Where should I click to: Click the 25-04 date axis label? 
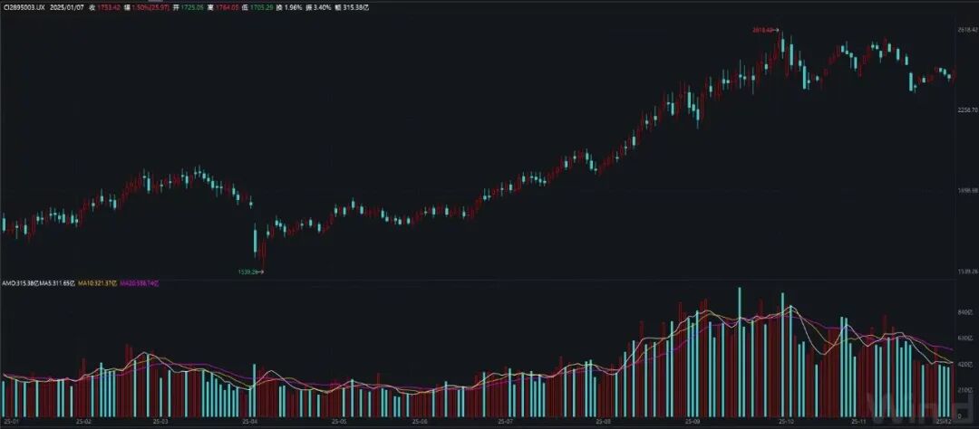(x=250, y=422)
